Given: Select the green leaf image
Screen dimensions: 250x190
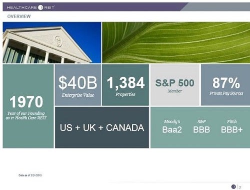Looking at the screenshot, I should point(176,43).
